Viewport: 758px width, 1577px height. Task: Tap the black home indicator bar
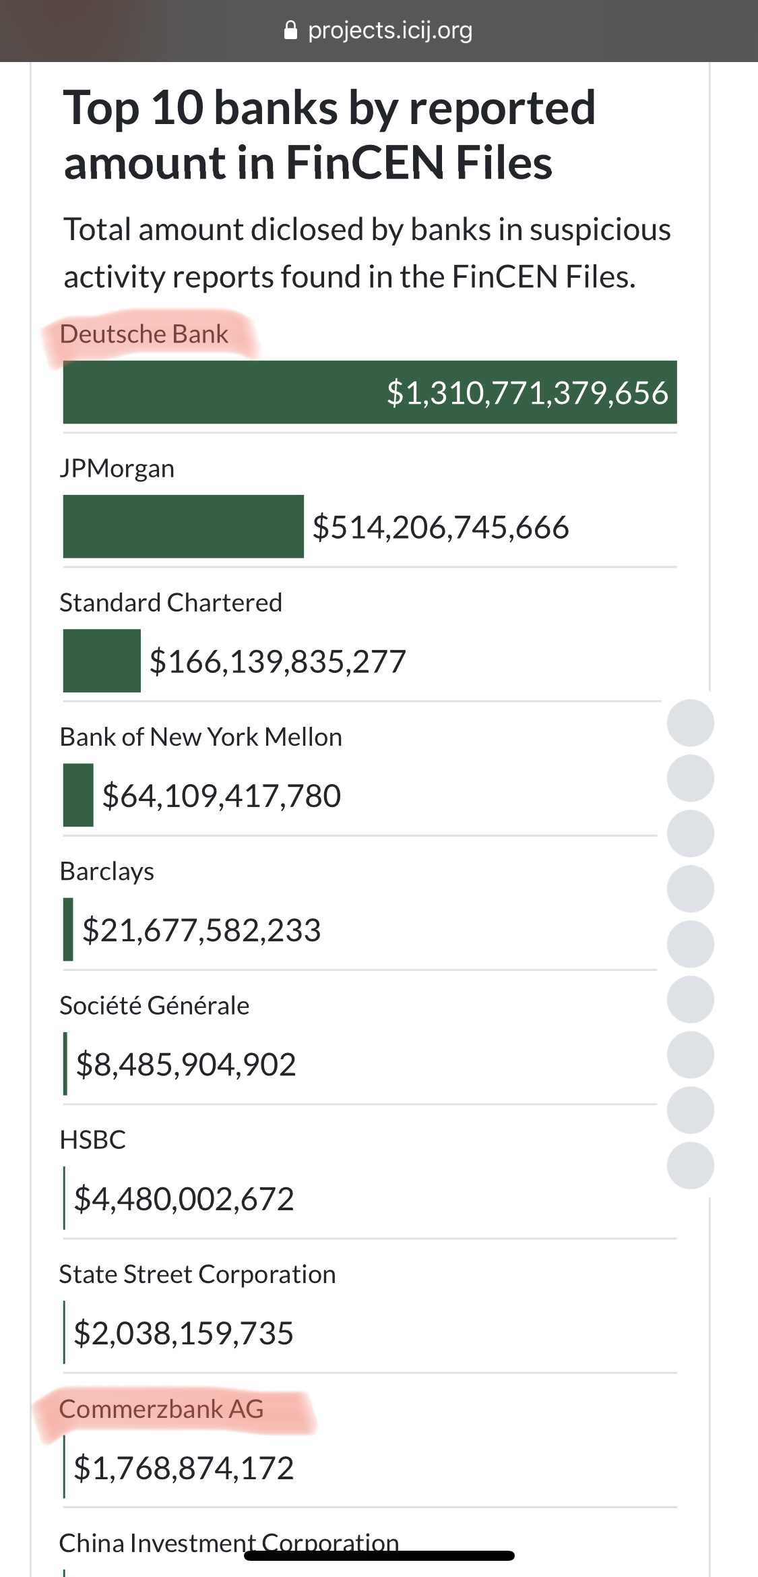coord(379,1555)
